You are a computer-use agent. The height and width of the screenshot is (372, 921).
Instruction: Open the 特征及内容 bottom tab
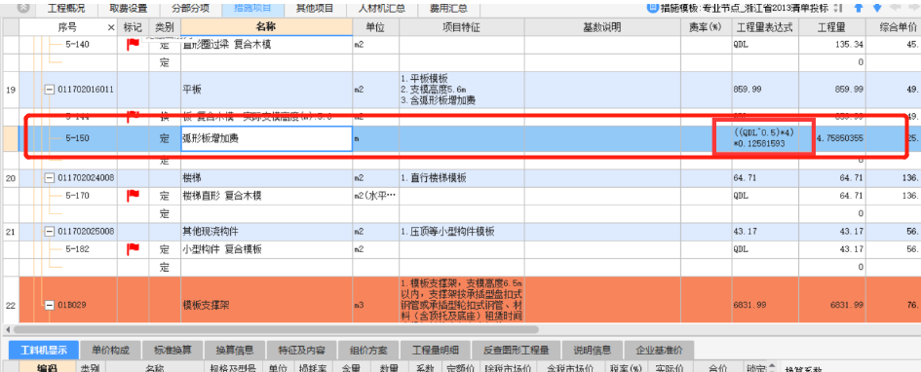click(x=302, y=350)
